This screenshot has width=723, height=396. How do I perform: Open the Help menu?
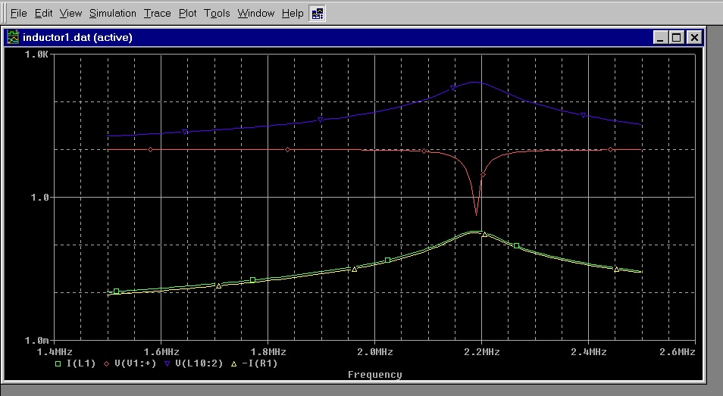(293, 14)
